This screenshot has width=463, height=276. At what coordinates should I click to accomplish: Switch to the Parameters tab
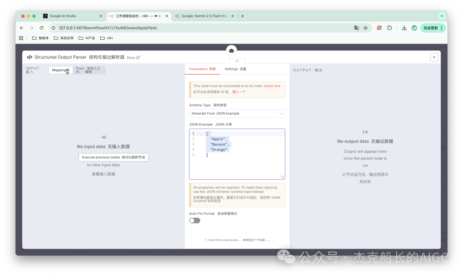click(x=202, y=69)
